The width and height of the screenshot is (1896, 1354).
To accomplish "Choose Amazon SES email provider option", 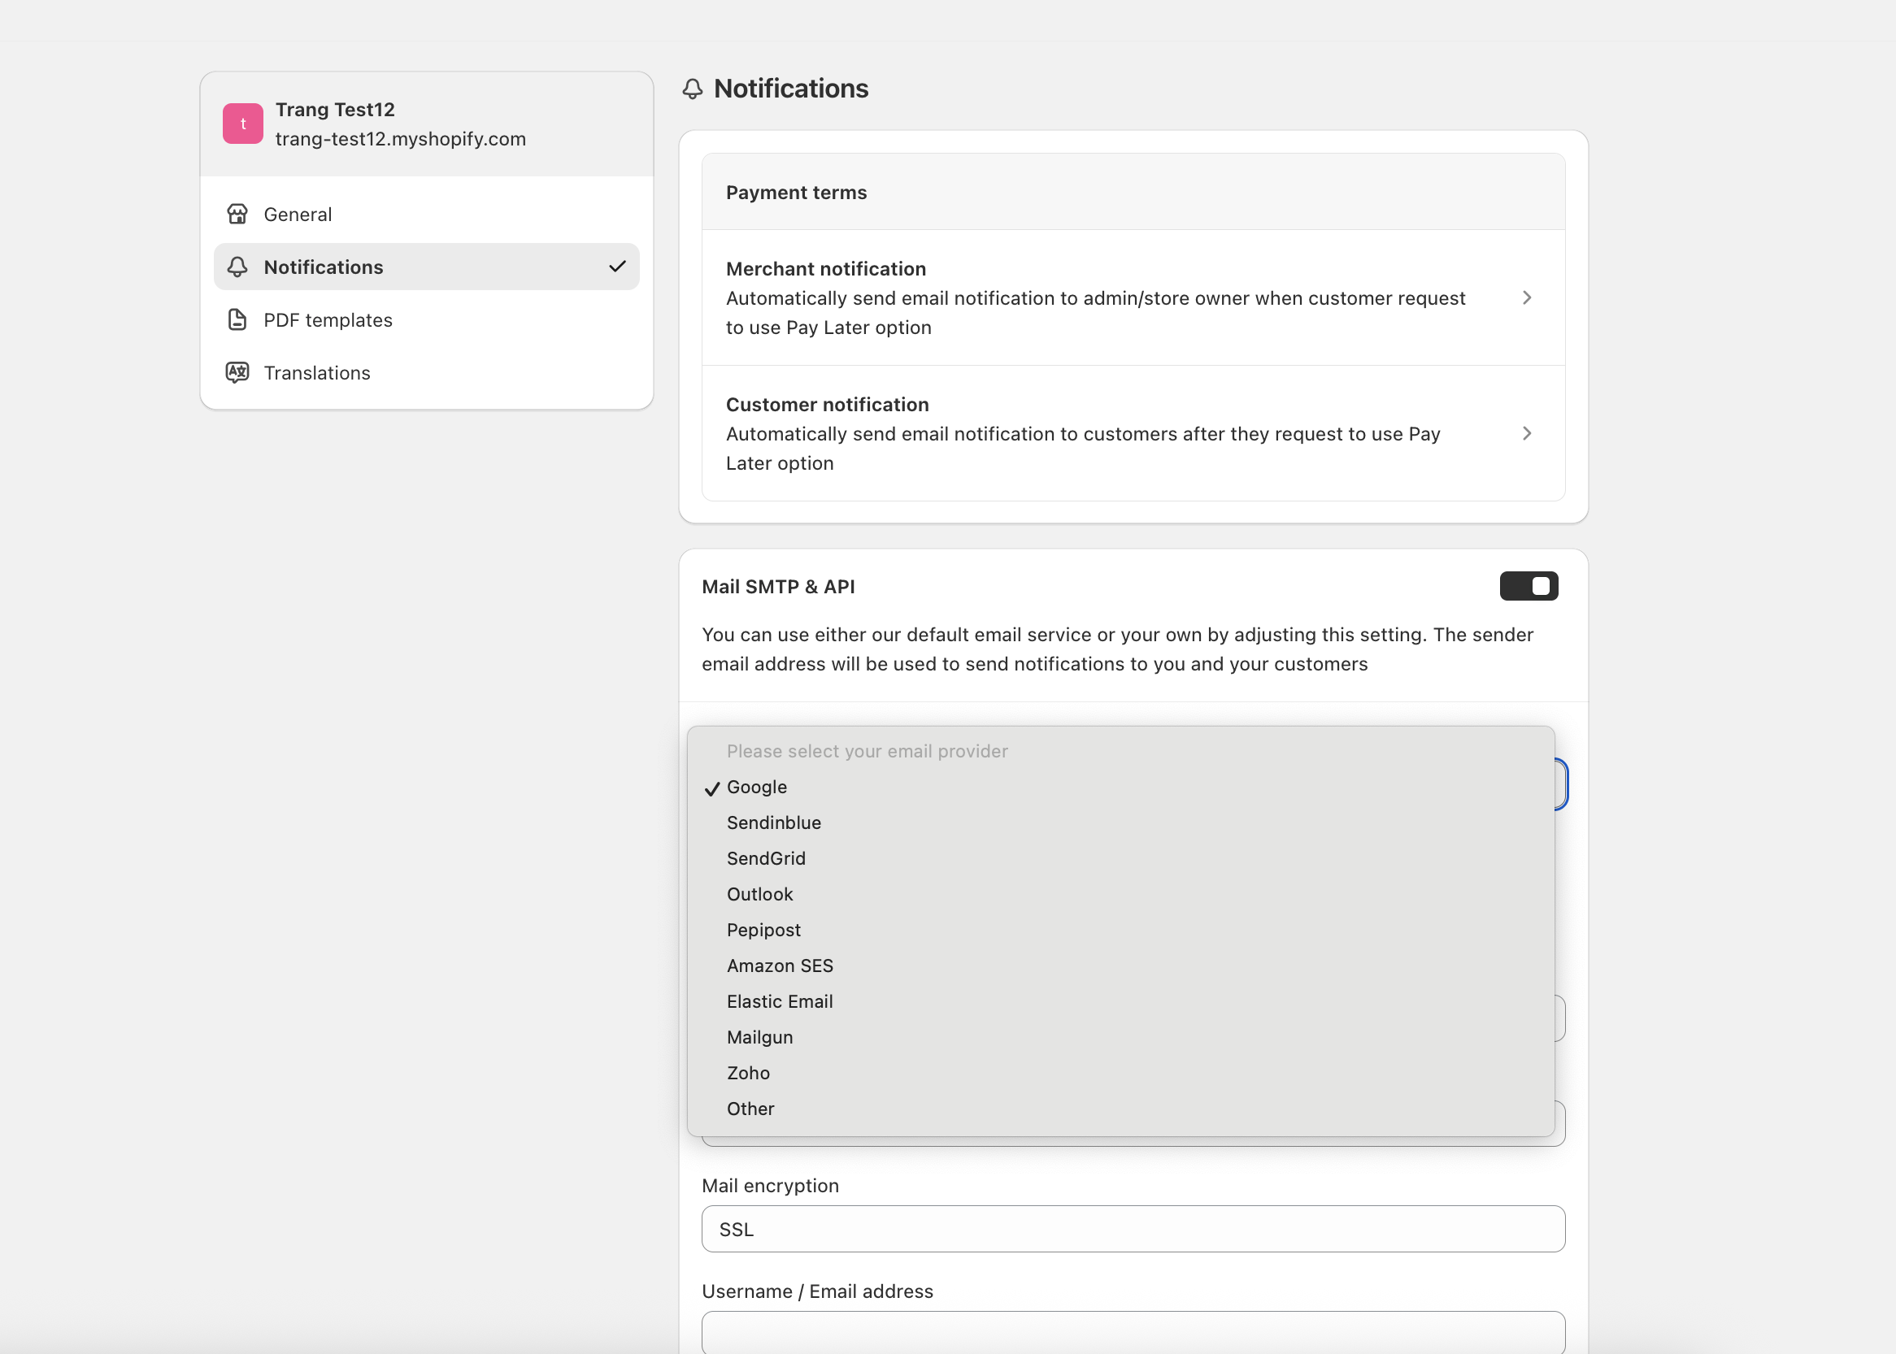I will tap(779, 966).
